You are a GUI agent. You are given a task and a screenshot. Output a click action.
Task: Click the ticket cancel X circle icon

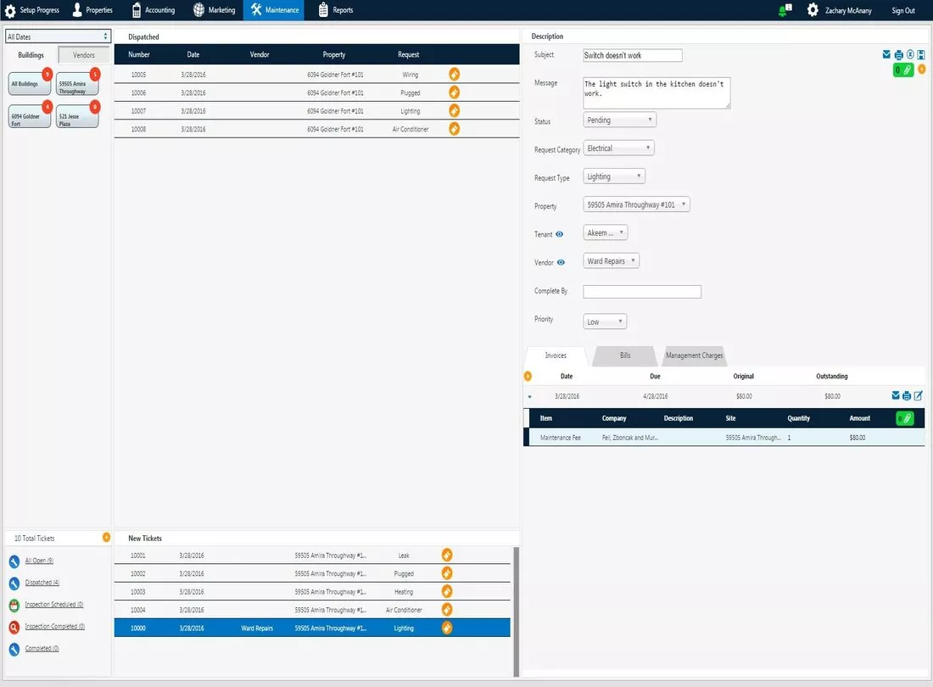pyautogui.click(x=910, y=55)
